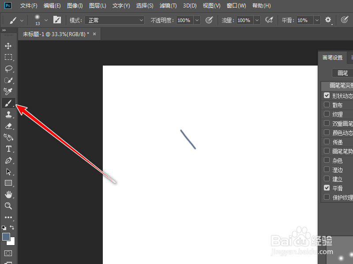Screen dimensions: 353x264
Task: Close the 未标题-1 document tab
Action: point(94,34)
